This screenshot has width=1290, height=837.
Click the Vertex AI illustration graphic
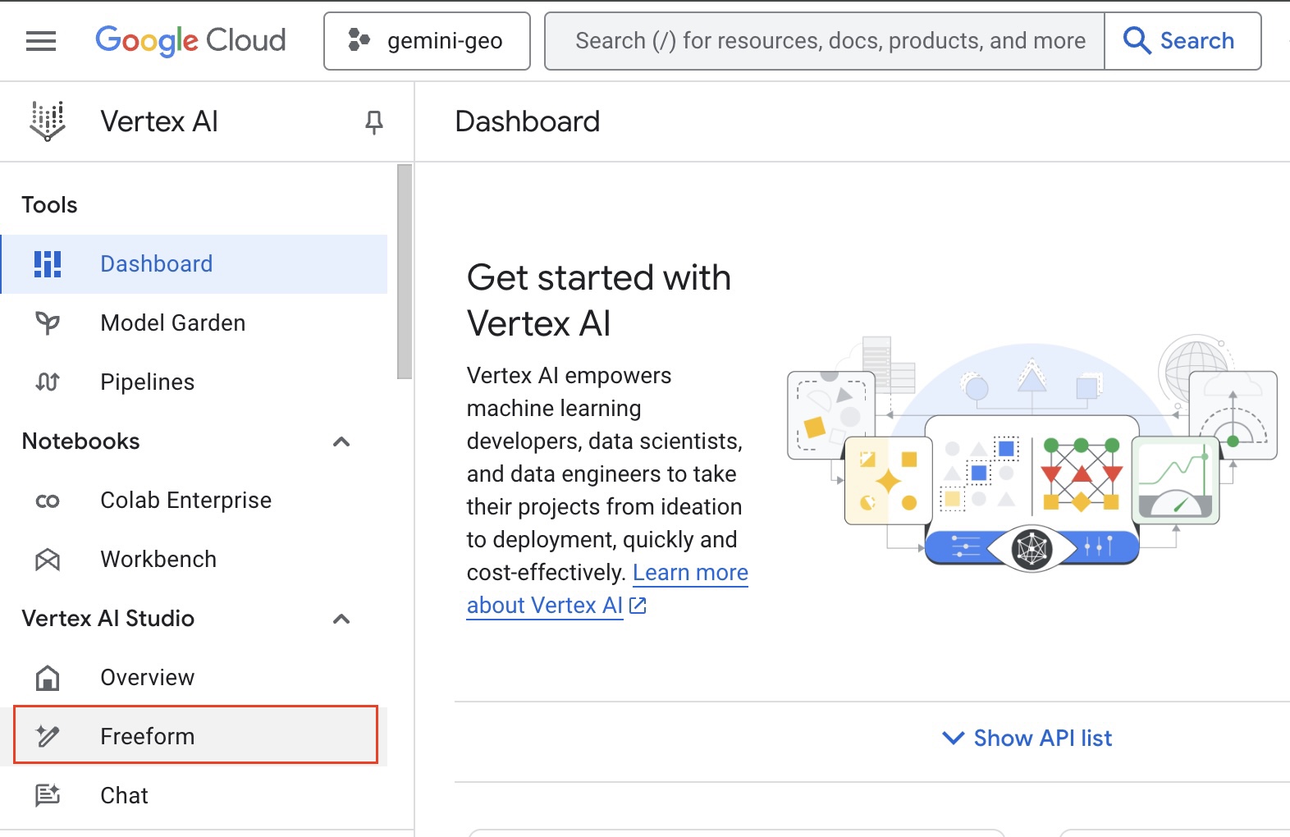coord(1032,453)
